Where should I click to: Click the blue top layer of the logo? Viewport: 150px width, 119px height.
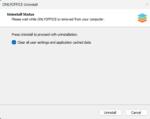tap(142, 16)
